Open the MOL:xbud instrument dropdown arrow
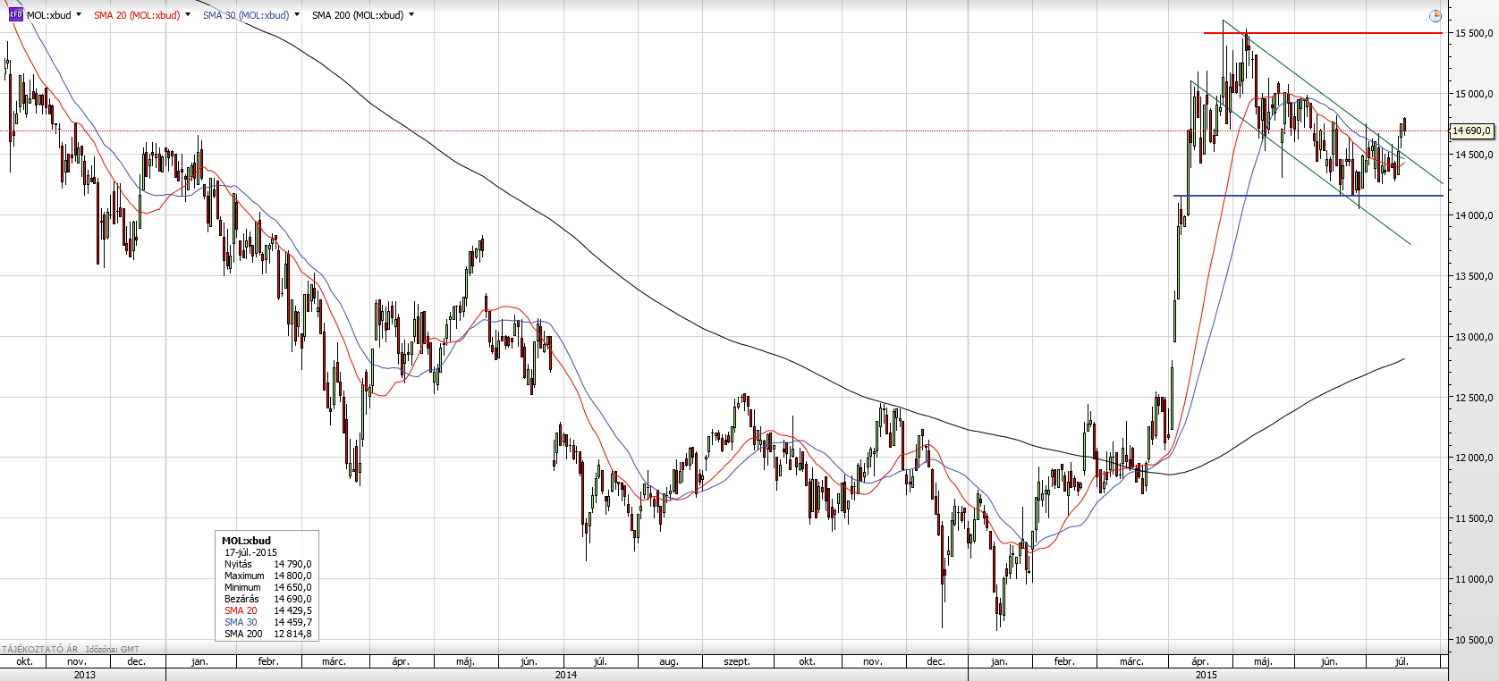The height and width of the screenshot is (681, 1499). tap(79, 14)
